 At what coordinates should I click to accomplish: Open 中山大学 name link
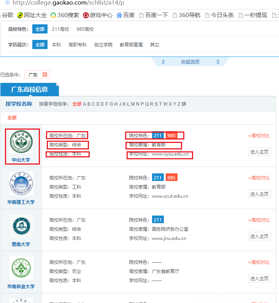[21, 160]
